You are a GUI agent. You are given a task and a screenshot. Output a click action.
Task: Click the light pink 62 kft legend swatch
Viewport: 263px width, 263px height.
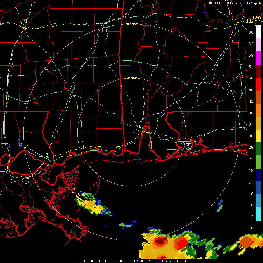point(258,45)
